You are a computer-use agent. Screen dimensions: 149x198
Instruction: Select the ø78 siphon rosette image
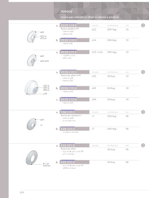pos(32,87)
